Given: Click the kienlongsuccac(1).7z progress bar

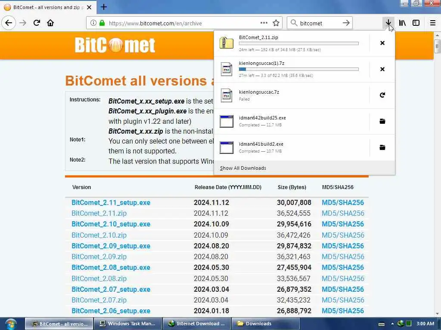Looking at the screenshot, I should click(x=299, y=69).
